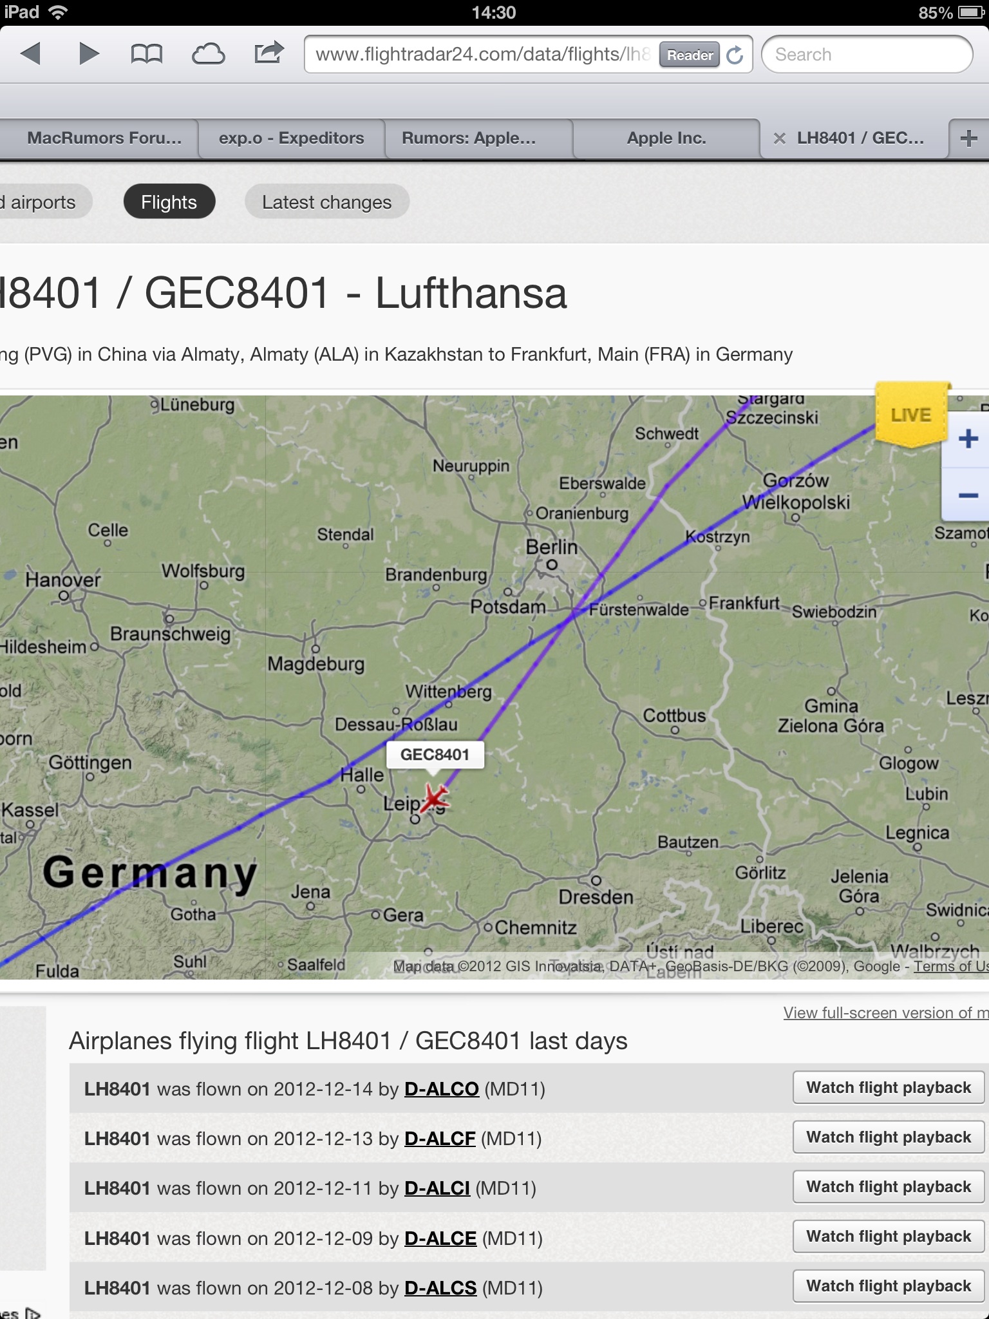Open the bookmarks book icon
This screenshot has height=1319, width=989.
146,54
